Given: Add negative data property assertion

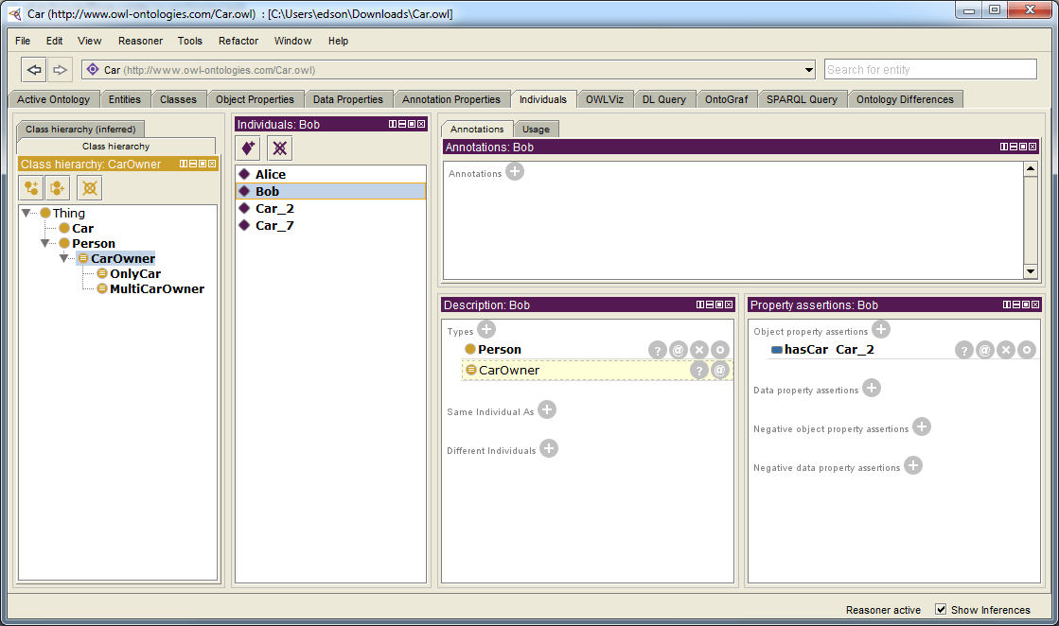Looking at the screenshot, I should (x=913, y=465).
